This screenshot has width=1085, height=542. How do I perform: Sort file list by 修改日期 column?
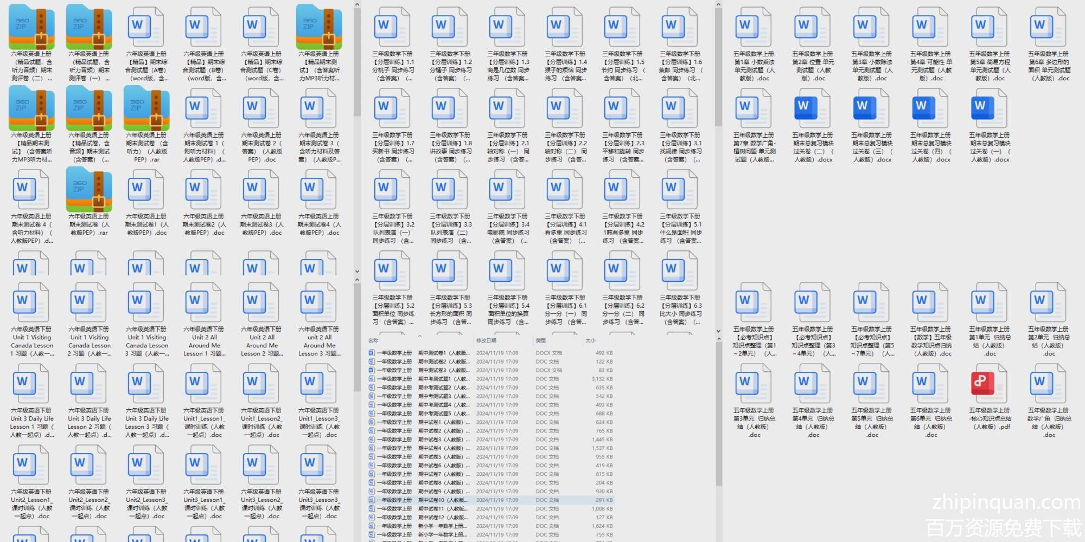pyautogui.click(x=486, y=341)
